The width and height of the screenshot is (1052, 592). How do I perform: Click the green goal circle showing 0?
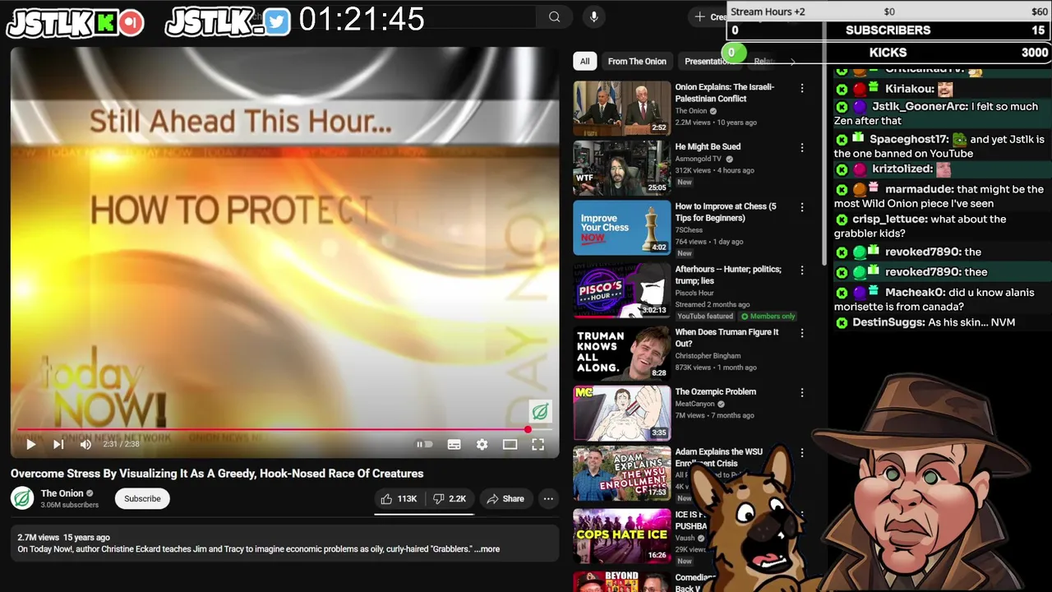click(x=732, y=53)
